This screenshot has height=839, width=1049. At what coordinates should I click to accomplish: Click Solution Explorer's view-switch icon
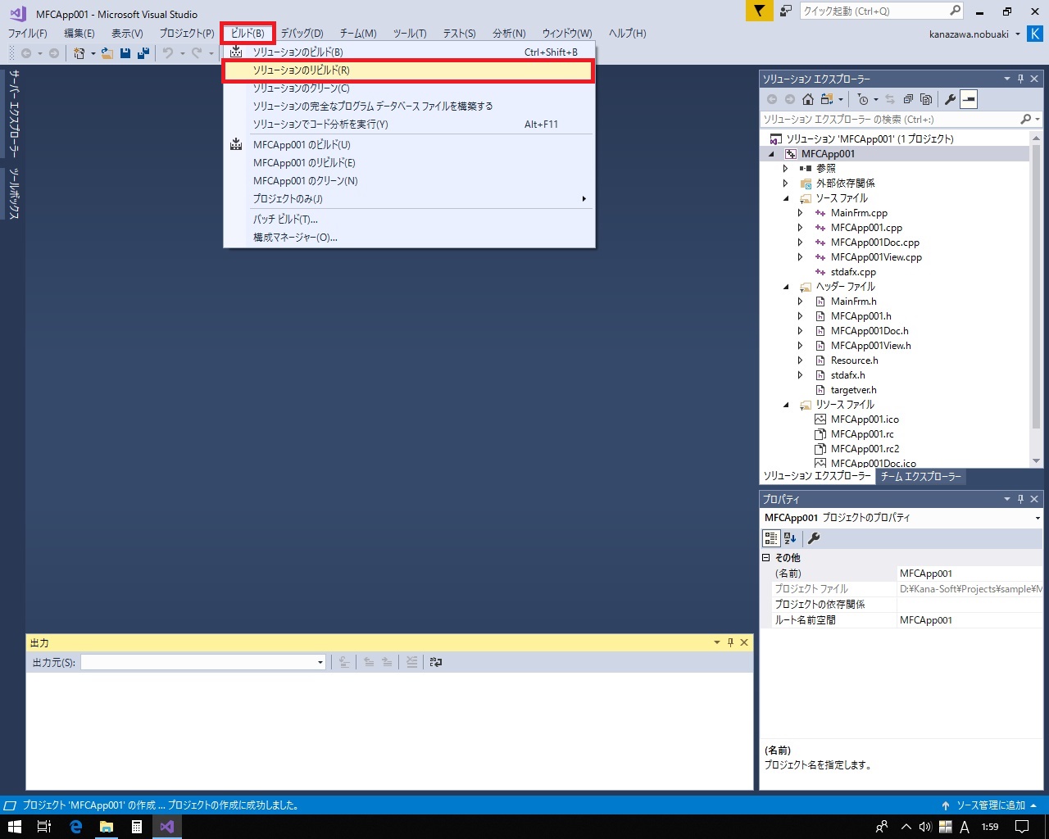827,99
